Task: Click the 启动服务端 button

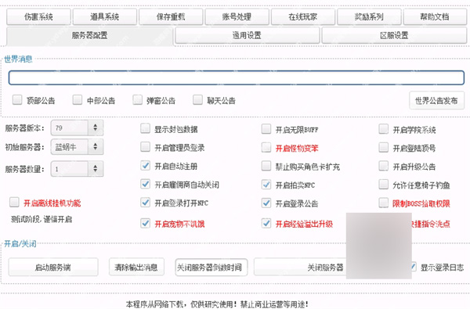Action: [53, 267]
